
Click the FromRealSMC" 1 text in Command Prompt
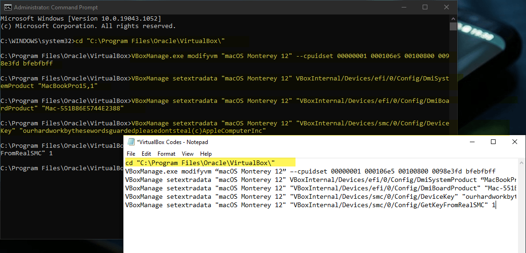coord(27,153)
